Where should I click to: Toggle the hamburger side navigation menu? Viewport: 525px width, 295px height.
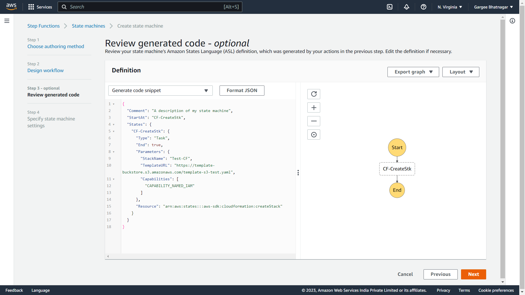[x=7, y=21]
